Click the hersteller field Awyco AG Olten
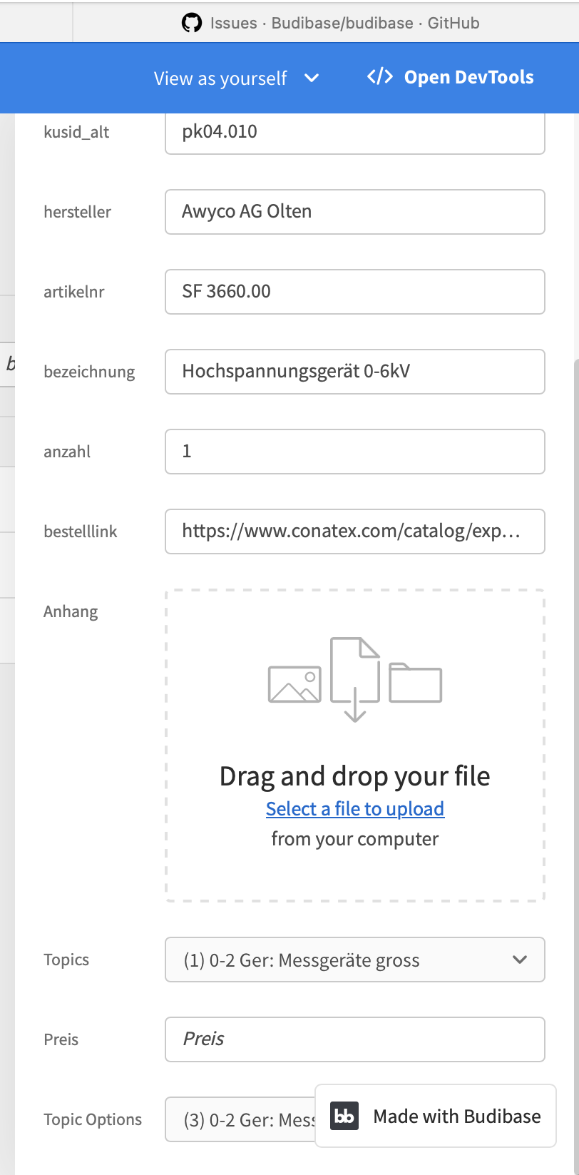Image resolution: width=579 pixels, height=1175 pixels. click(x=355, y=212)
